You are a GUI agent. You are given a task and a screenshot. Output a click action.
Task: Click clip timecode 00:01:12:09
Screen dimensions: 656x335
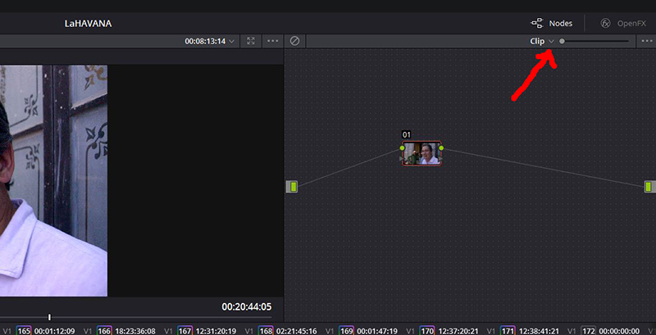[x=54, y=331]
